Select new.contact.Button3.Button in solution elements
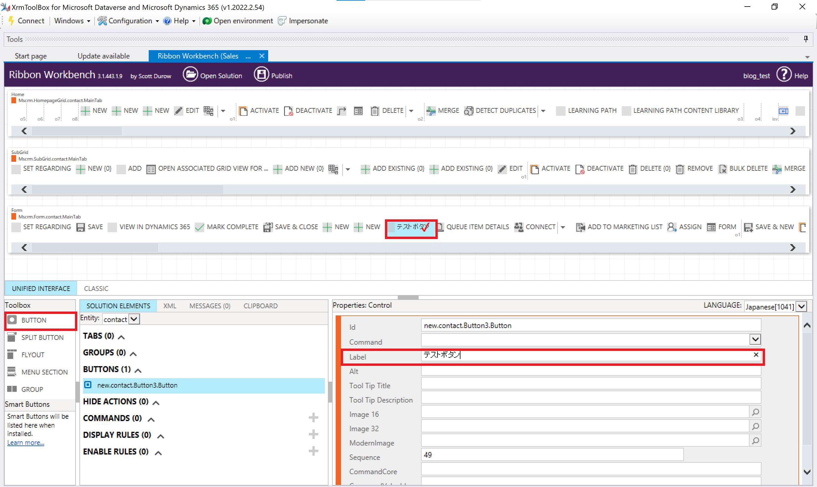 pos(204,386)
